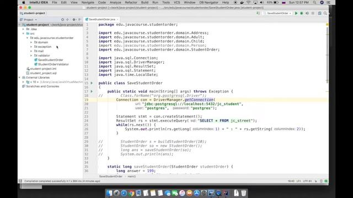Screen dimensions: 353x198
Task: Click the scroll-from-source target icon
Action: [x=62, y=20]
